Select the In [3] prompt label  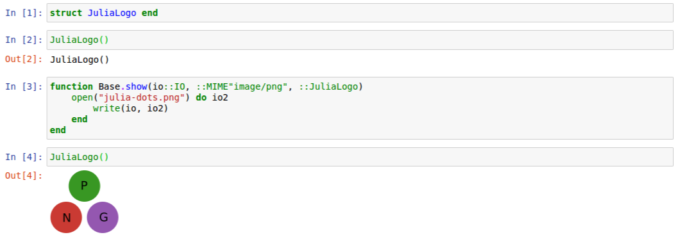point(24,86)
